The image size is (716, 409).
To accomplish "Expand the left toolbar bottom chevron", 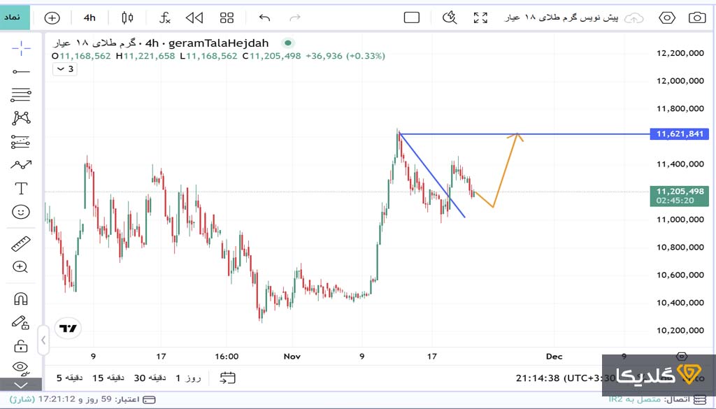I will coord(21,385).
